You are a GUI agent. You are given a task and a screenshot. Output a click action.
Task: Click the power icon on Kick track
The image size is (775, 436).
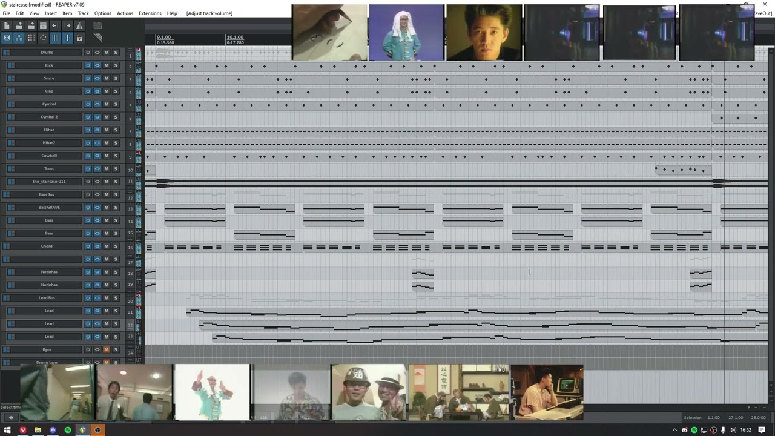tap(88, 65)
